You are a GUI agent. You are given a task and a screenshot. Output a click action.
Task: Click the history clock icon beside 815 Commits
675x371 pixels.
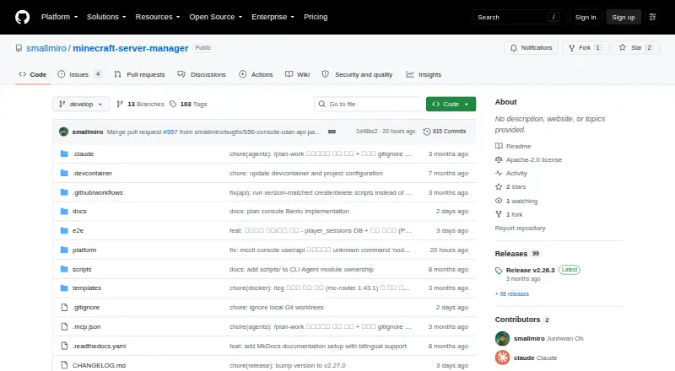[427, 132]
